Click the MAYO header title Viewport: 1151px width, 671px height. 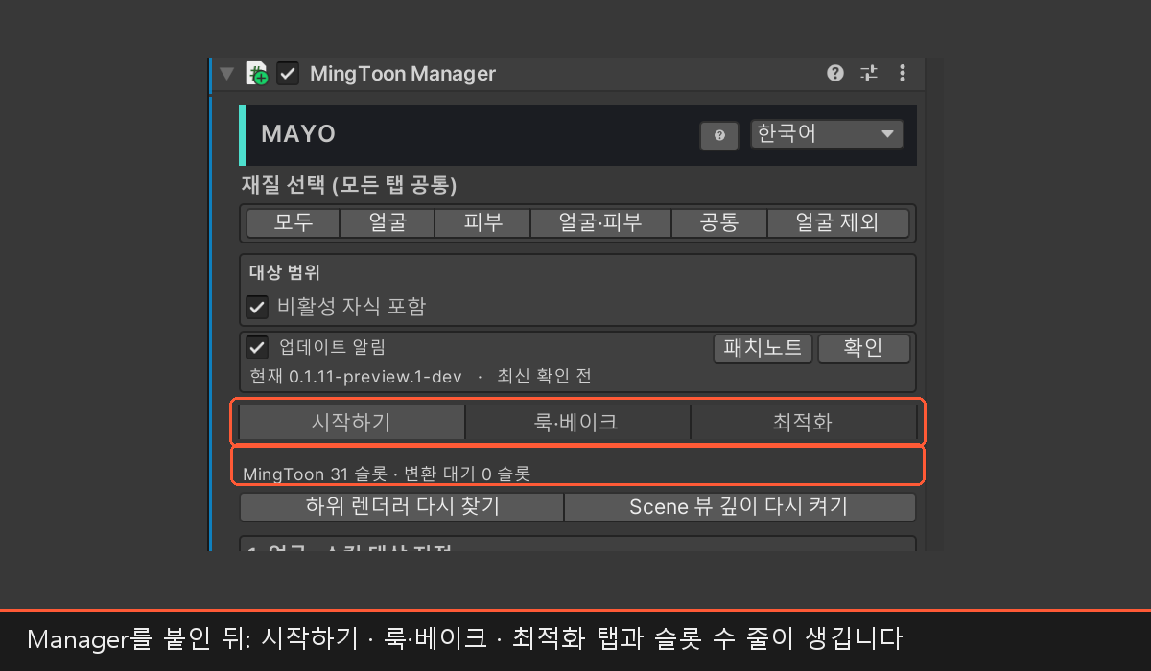(298, 134)
